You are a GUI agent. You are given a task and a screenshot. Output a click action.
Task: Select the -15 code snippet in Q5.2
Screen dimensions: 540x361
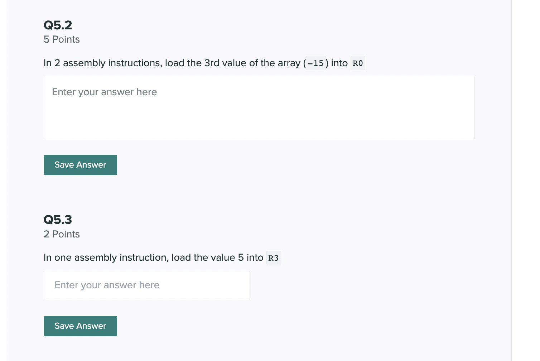coord(315,63)
